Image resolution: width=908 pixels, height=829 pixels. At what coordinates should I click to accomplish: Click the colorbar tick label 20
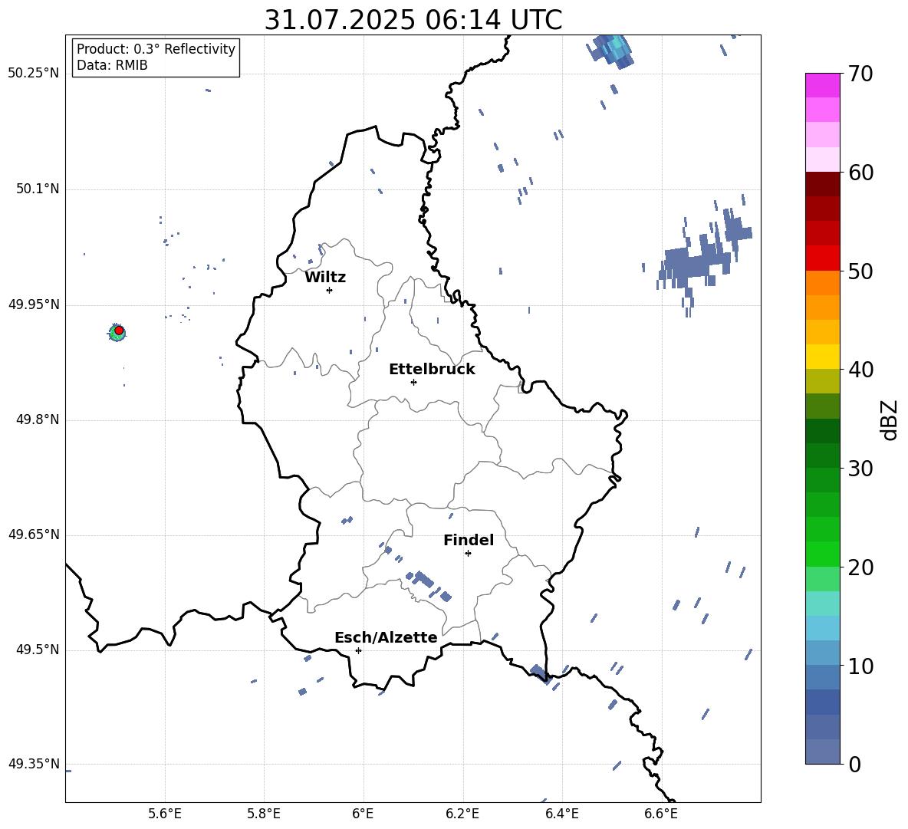(860, 567)
